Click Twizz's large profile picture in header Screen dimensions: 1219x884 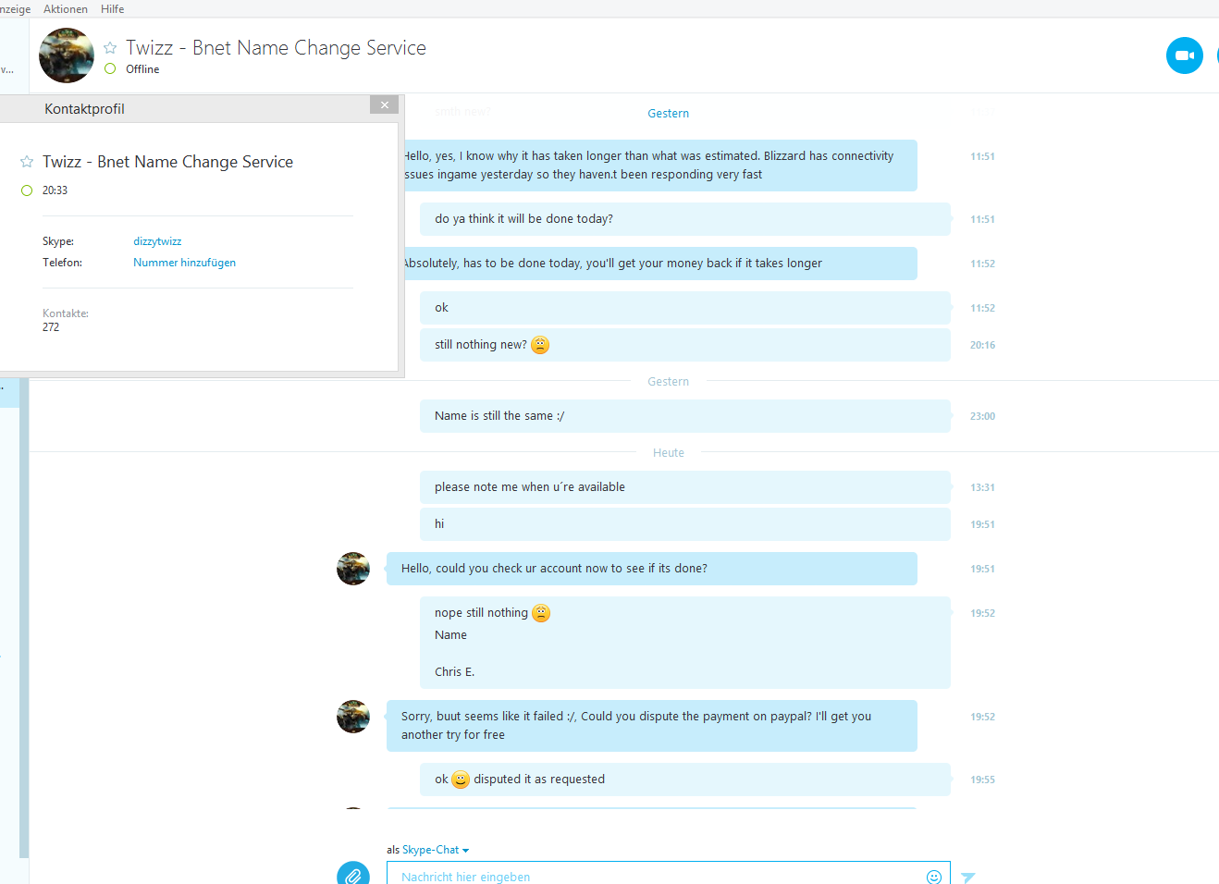[x=67, y=55]
